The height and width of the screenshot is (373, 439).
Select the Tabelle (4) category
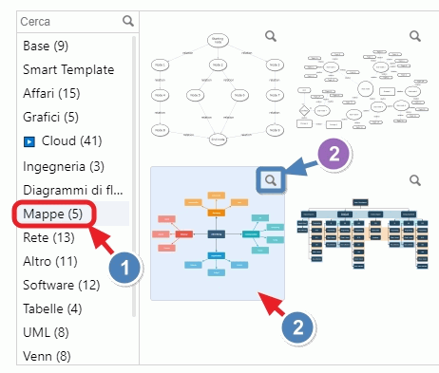click(x=52, y=308)
